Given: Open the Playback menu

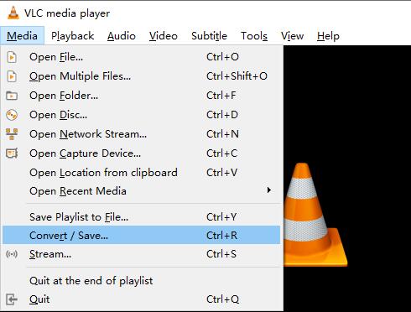Looking at the screenshot, I should click(x=72, y=36).
